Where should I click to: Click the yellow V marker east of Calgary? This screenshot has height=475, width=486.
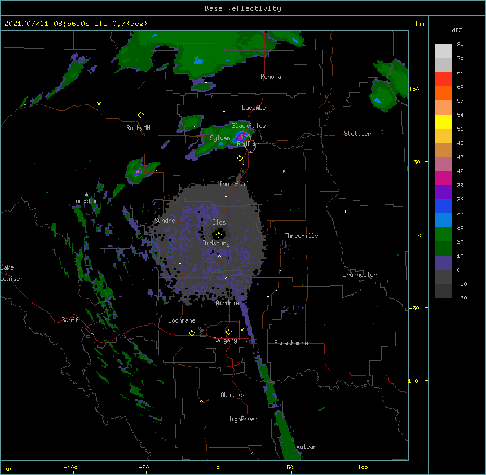pos(242,329)
